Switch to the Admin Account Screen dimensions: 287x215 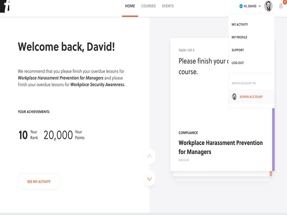point(251,97)
